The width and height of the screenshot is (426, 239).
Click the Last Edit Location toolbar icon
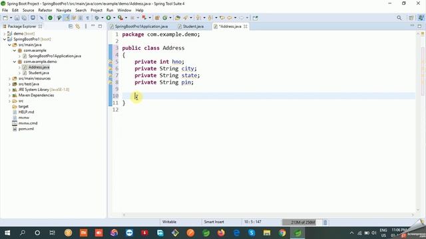point(222,18)
